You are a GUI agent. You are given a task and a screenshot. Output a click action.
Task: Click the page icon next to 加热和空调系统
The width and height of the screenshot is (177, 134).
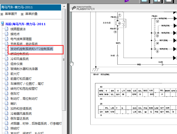(x=7, y=108)
